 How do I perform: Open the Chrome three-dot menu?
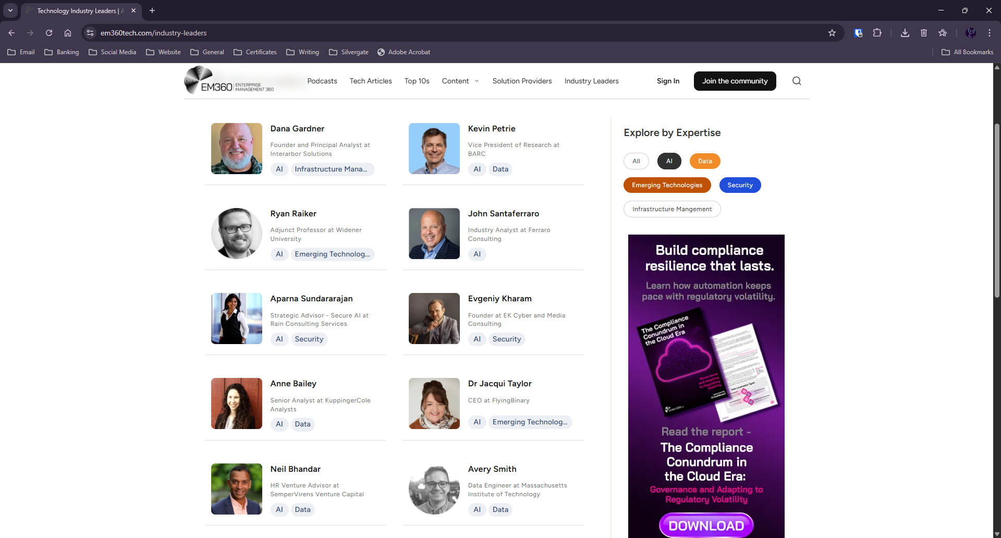[x=990, y=32]
